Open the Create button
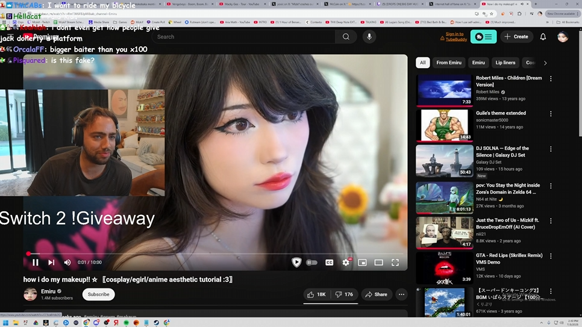The height and width of the screenshot is (327, 582). coord(516,37)
